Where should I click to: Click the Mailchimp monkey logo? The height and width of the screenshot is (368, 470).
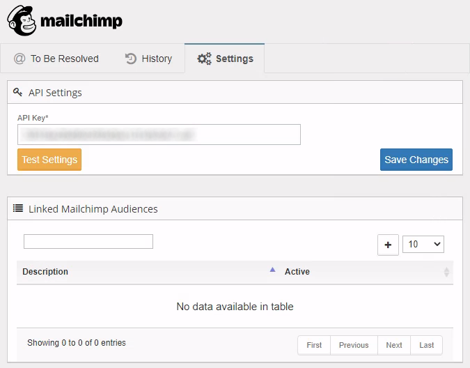(x=22, y=21)
